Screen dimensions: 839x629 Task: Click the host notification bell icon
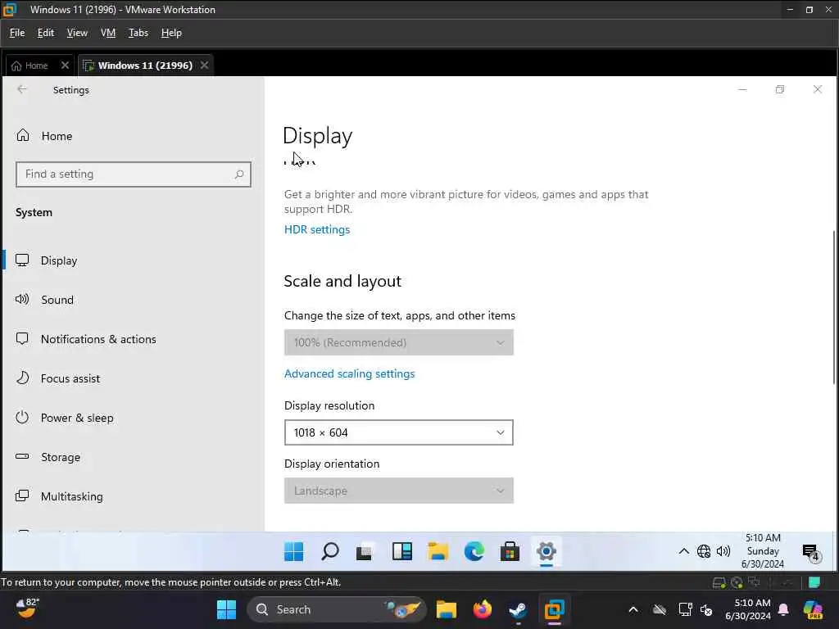[x=783, y=609]
